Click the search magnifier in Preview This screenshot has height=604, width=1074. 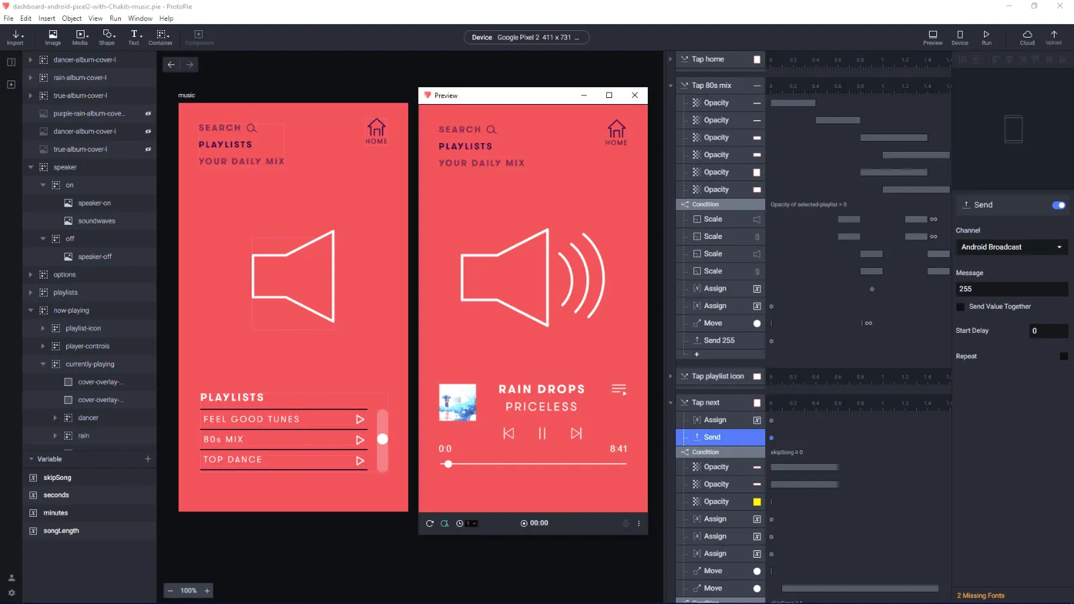pyautogui.click(x=491, y=130)
